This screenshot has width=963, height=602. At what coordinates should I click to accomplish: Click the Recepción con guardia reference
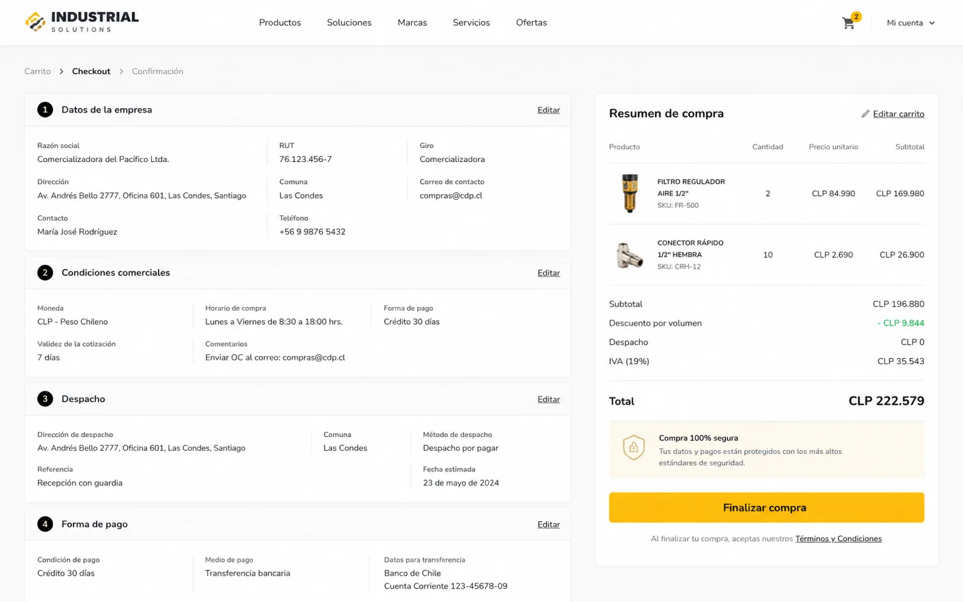point(80,483)
